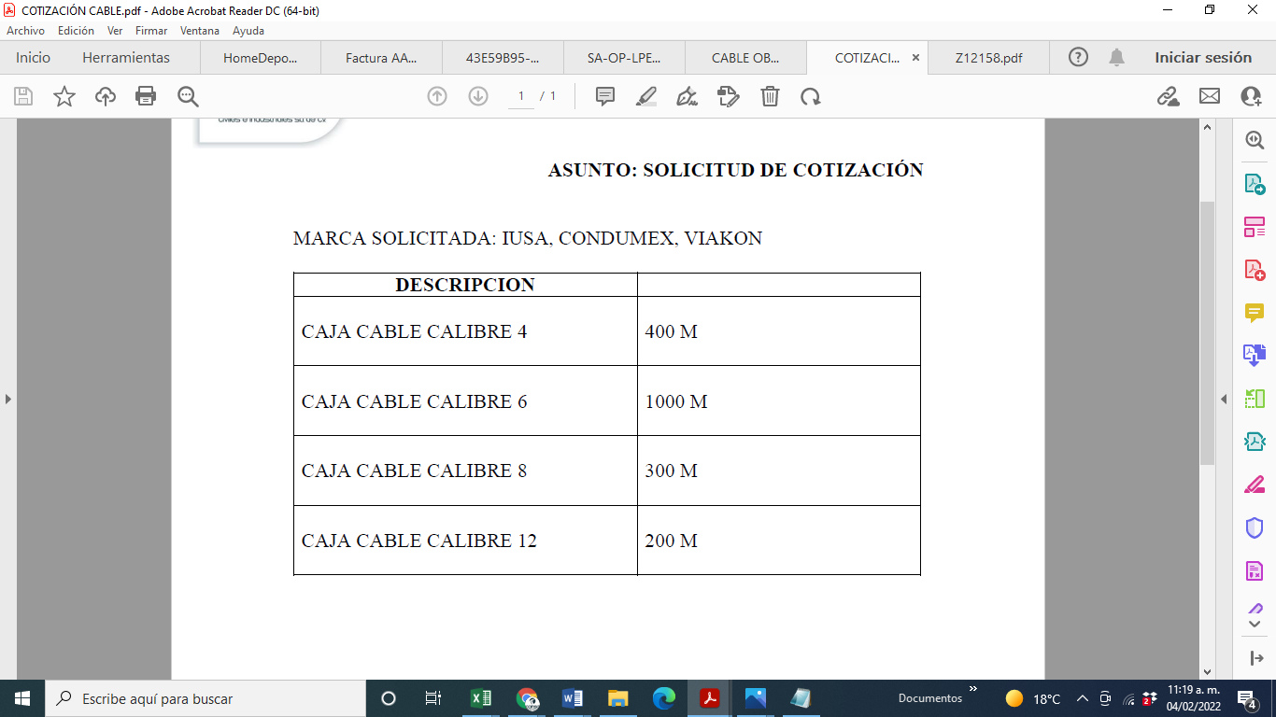
Task: Open Compress PDF tool in sidebar
Action: point(1255,442)
